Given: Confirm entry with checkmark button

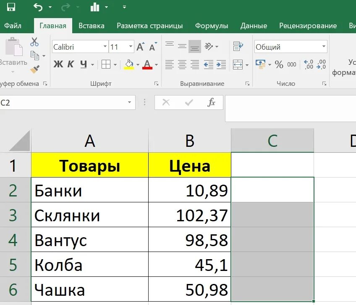Looking at the screenshot, I should point(189,102).
